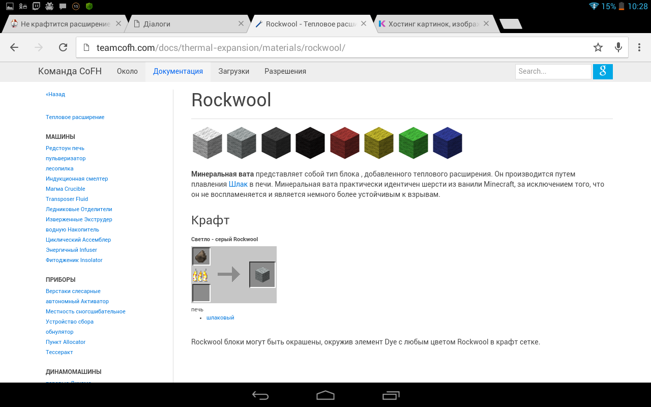
Task: Click the white rockwool block image
Action: point(207,143)
